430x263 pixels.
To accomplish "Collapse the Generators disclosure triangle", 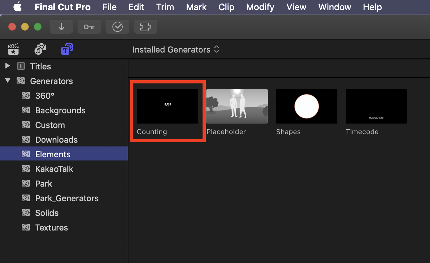I will [8, 81].
